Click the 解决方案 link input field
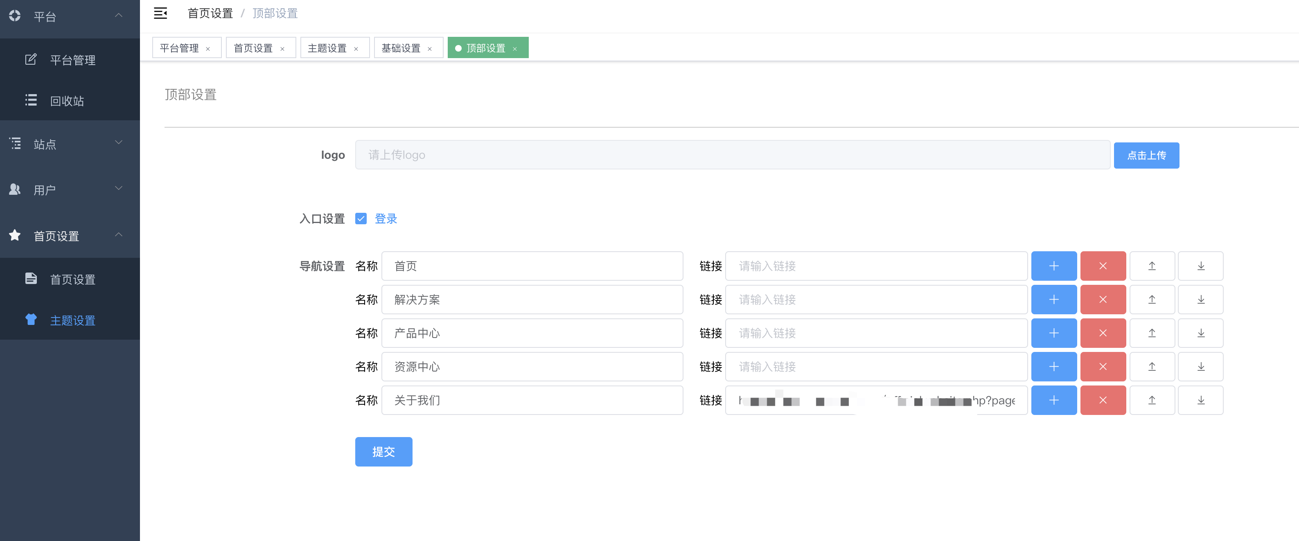1299x541 pixels. 876,300
